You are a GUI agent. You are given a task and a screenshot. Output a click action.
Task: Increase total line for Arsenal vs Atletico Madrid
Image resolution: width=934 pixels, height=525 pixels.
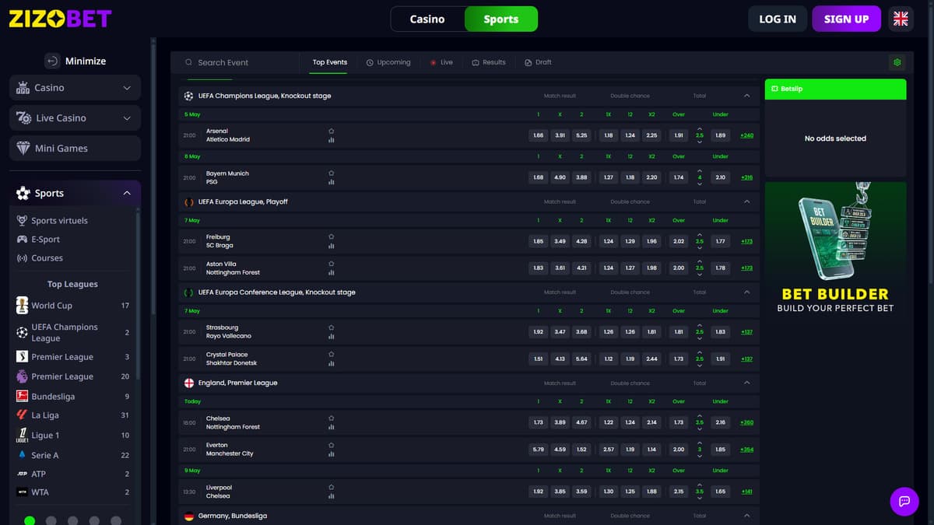coord(699,128)
